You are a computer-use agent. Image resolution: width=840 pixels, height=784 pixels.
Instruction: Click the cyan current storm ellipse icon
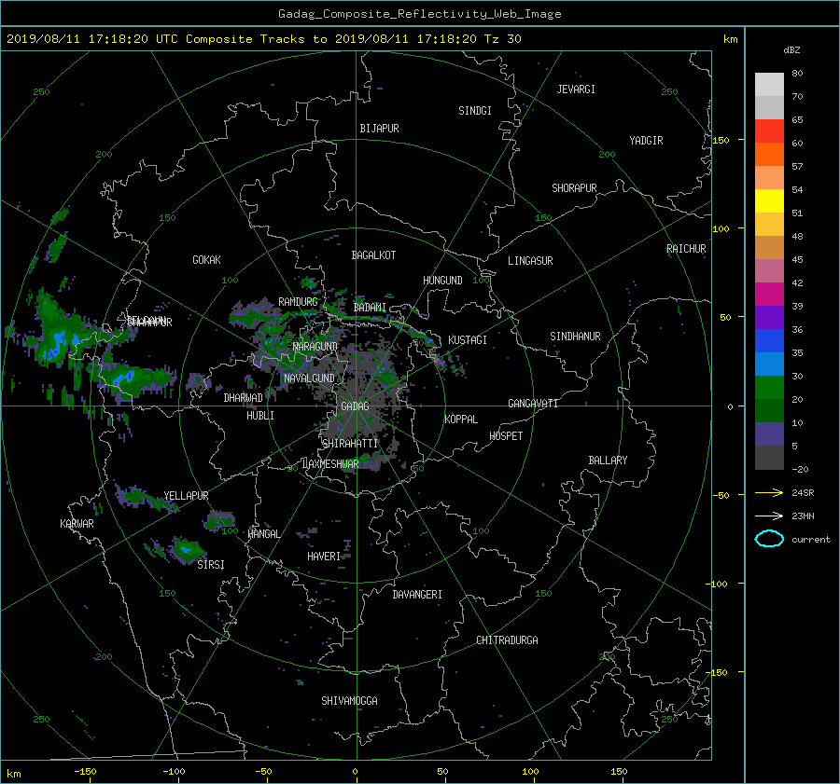(x=769, y=539)
